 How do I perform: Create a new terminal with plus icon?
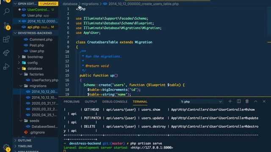[230, 101]
